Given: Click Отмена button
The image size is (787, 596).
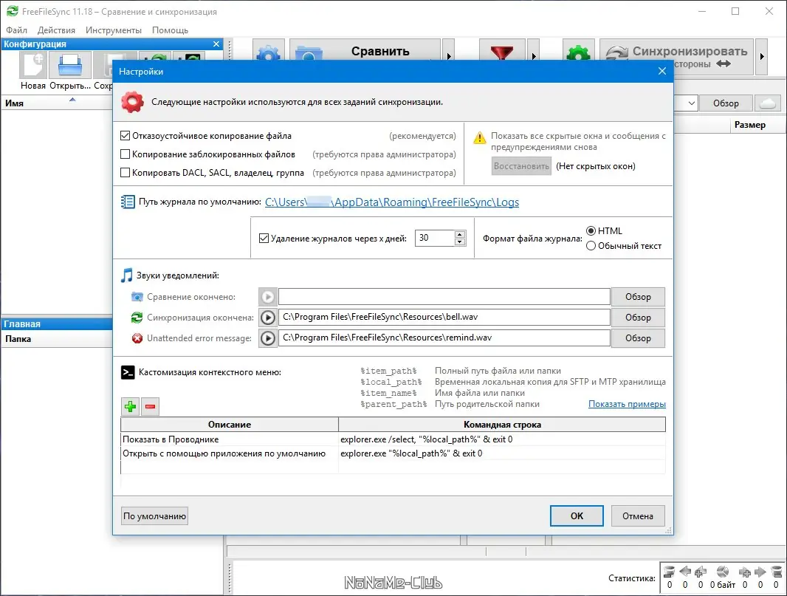Looking at the screenshot, I should click(638, 515).
